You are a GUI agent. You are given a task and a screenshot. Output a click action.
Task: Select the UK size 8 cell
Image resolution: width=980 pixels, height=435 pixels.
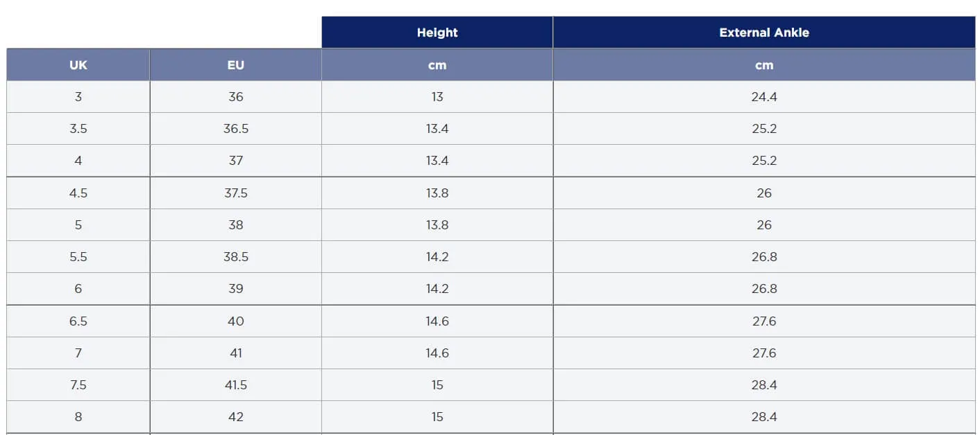(78, 417)
